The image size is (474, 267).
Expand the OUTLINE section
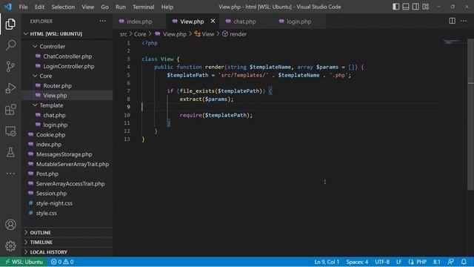pyautogui.click(x=67, y=232)
